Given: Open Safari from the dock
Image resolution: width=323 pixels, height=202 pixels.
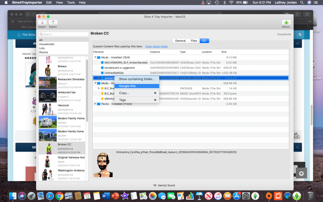Looking at the screenshot, I should coord(50,196).
